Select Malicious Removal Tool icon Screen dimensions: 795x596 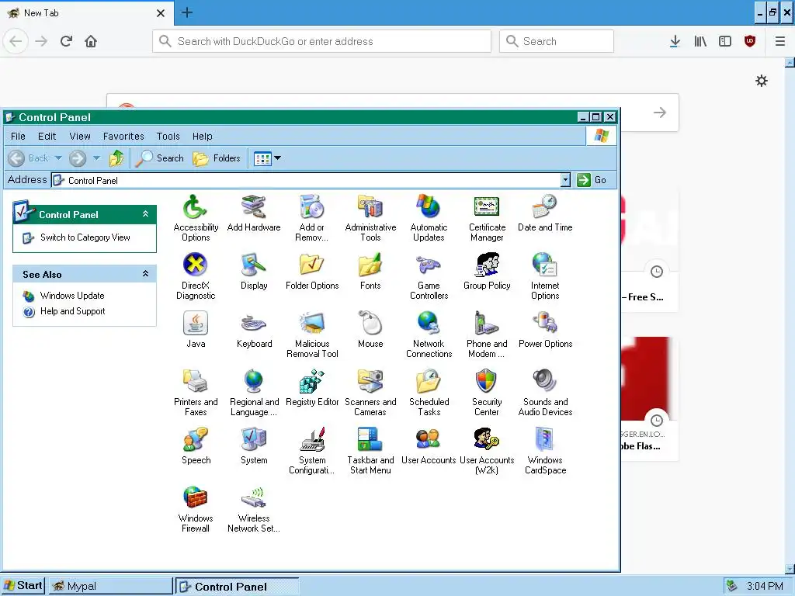pos(312,323)
